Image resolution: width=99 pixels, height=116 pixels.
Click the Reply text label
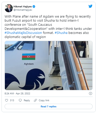pyautogui.click(x=27, y=100)
